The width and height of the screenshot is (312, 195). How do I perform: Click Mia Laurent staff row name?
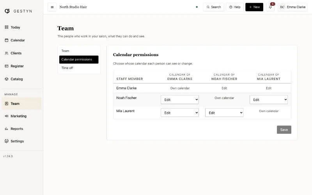[125, 111]
